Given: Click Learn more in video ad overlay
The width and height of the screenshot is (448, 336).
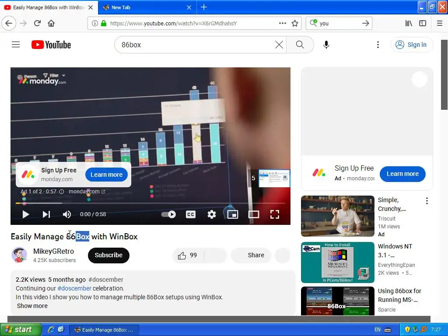Looking at the screenshot, I should click(x=106, y=175).
